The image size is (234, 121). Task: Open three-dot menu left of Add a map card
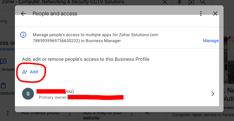point(70,114)
